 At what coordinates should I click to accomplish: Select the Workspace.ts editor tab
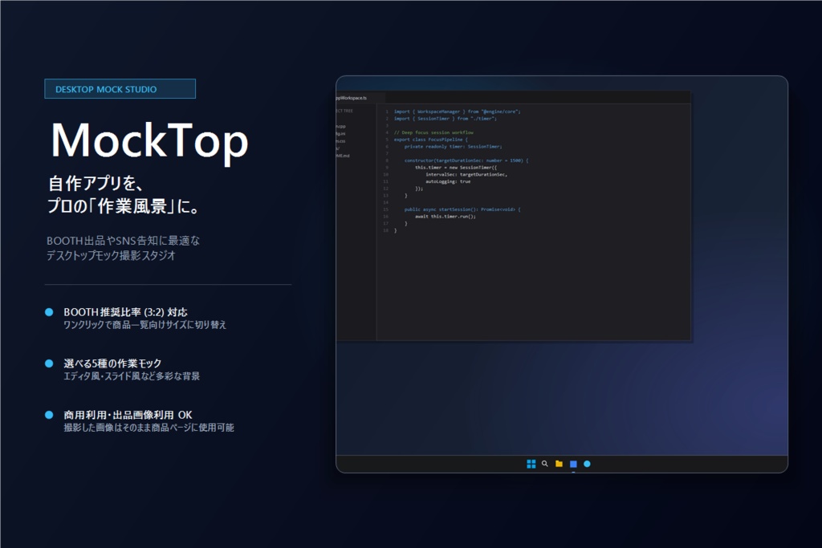tap(360, 98)
